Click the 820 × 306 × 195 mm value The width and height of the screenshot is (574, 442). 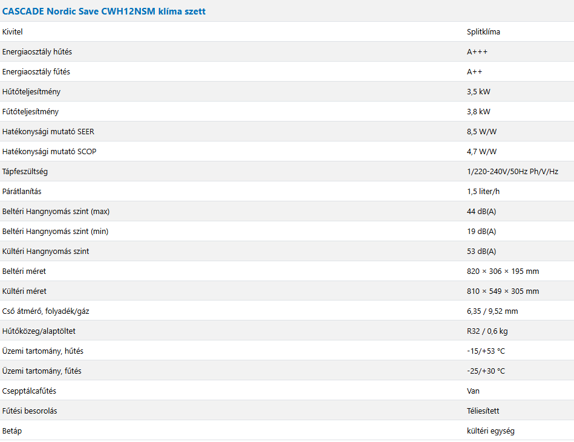pos(503,271)
